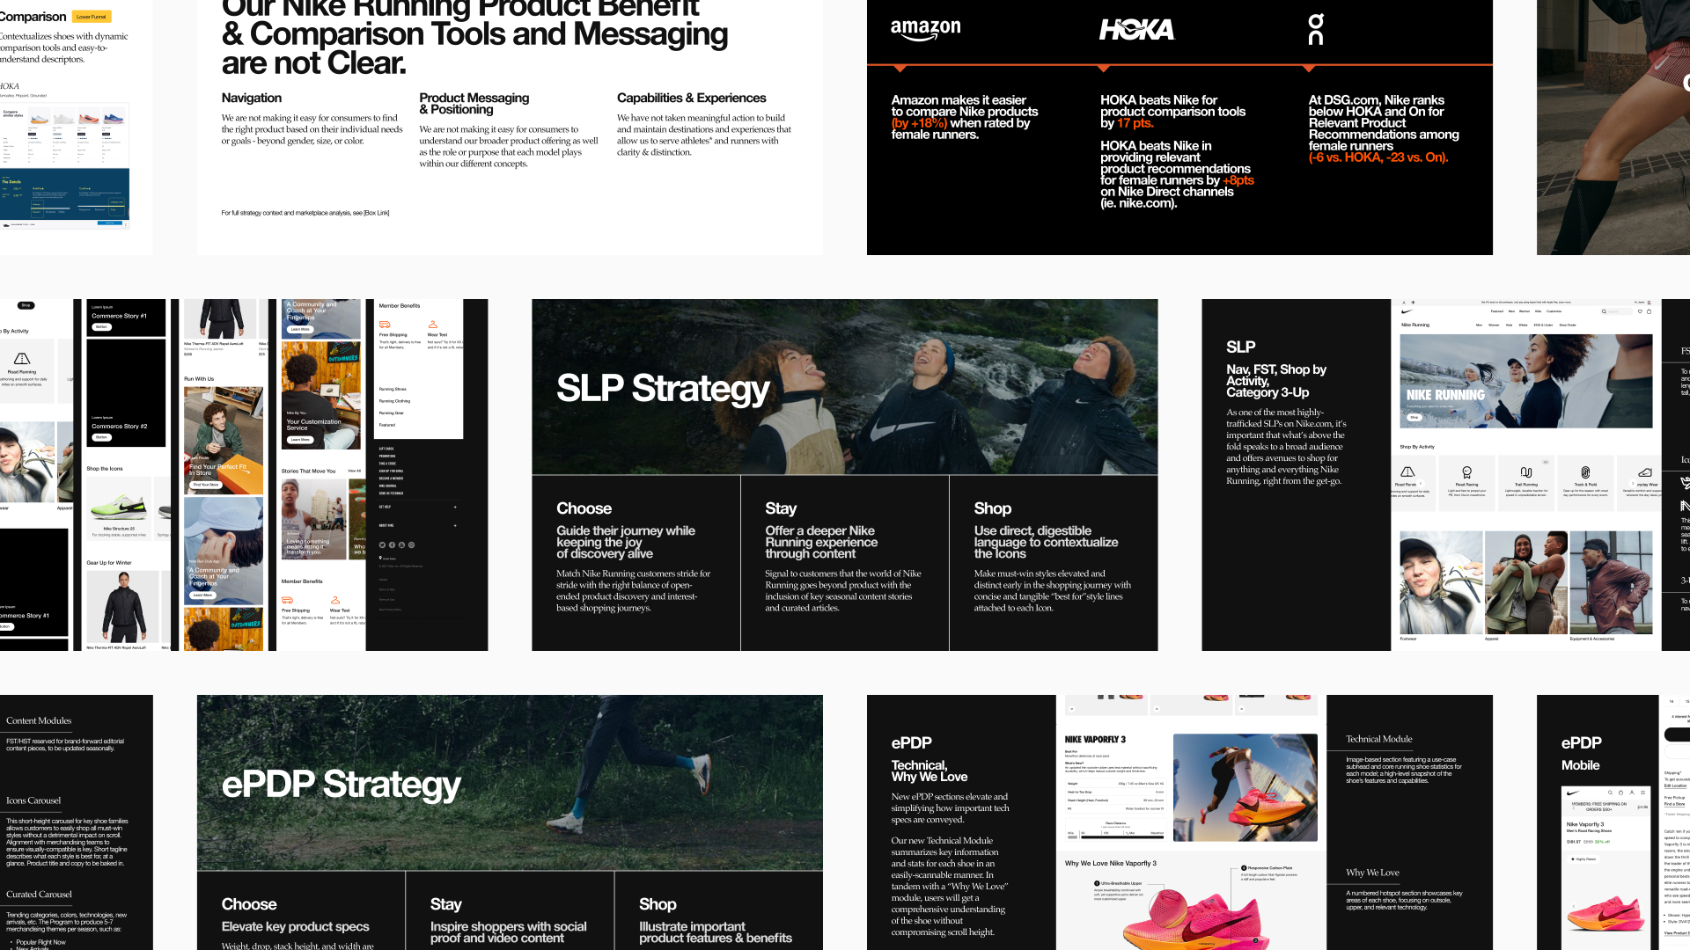Click the Trail Running activity icon
Viewport: 1690px width, 950px height.
1526,472
